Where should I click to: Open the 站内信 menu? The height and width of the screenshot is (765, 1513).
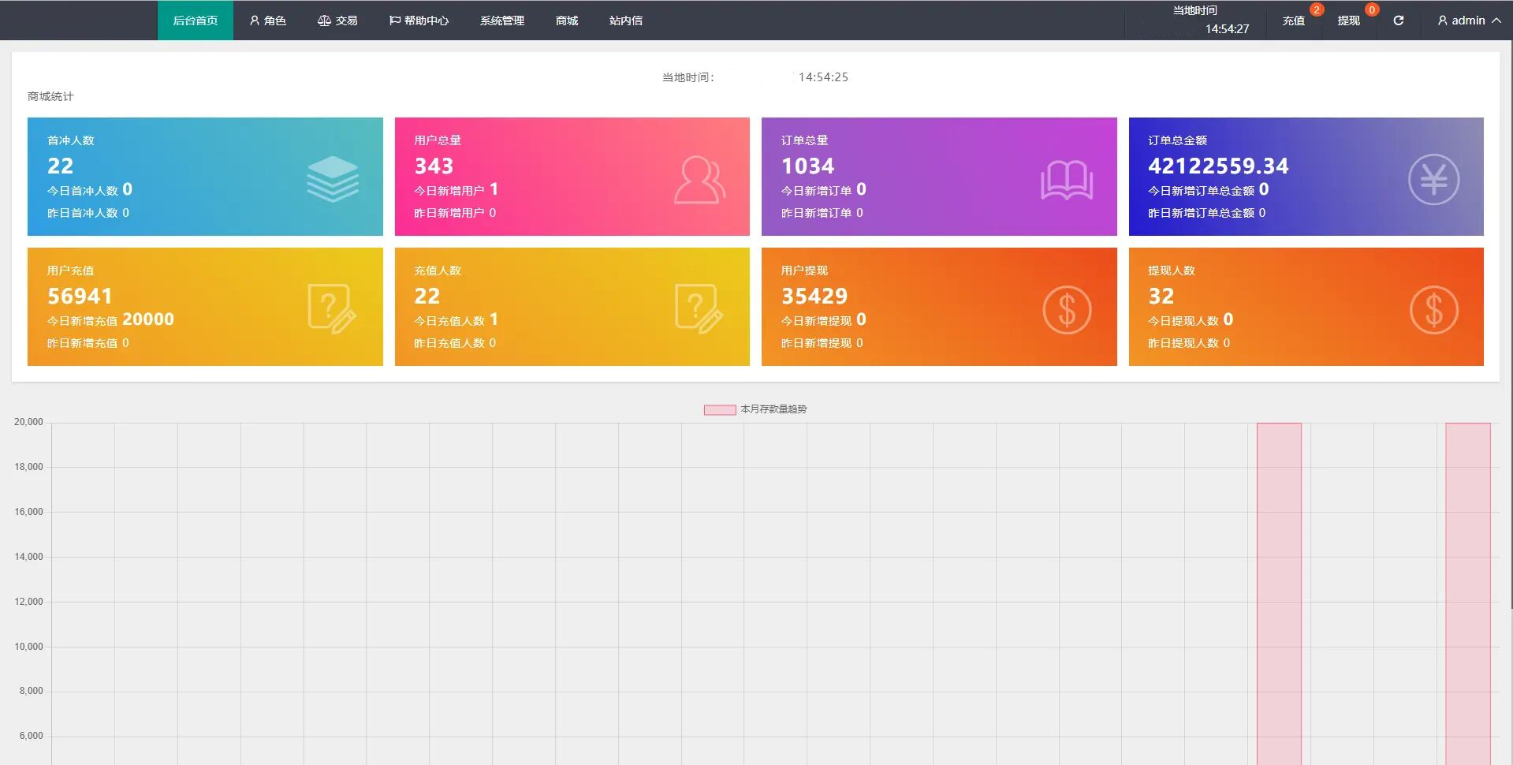[625, 21]
